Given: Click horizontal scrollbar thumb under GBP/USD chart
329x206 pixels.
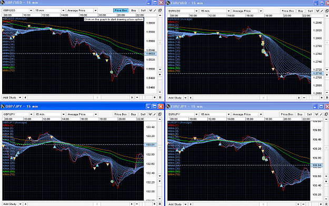Looking at the screenshot, I should [97, 97].
